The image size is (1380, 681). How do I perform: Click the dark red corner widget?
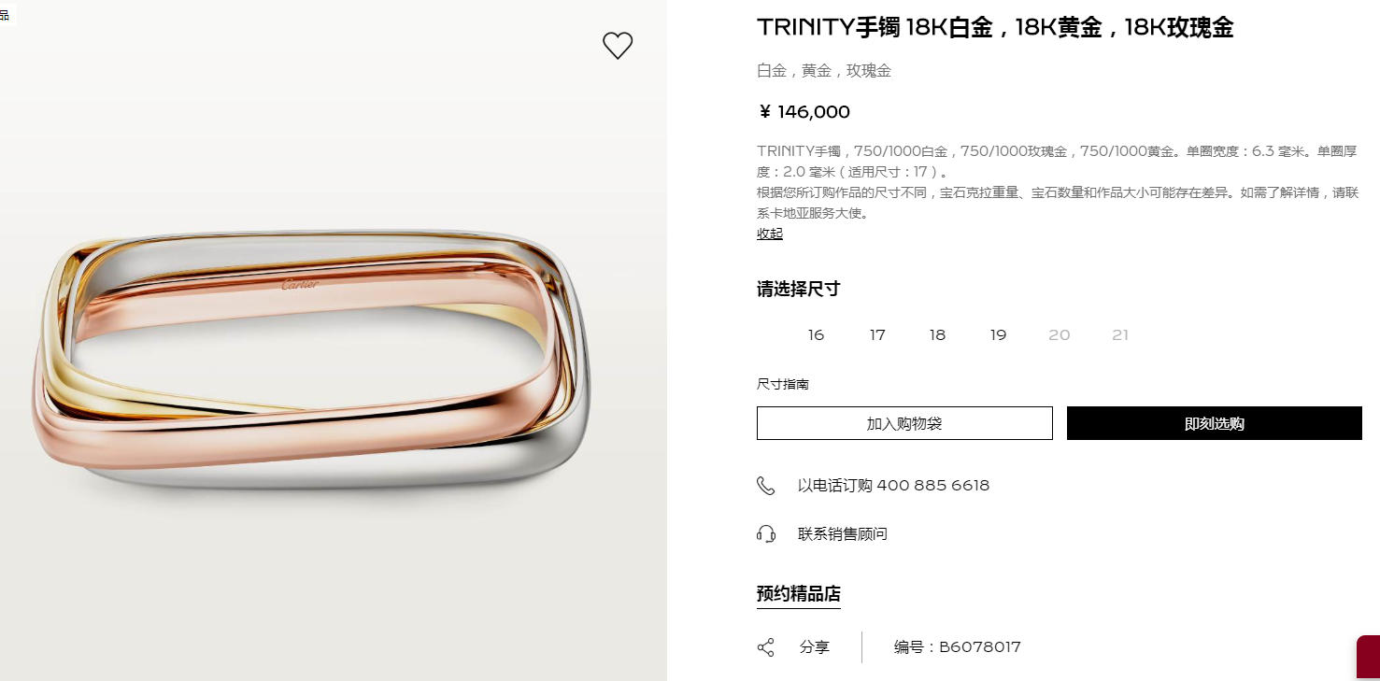[1368, 658]
